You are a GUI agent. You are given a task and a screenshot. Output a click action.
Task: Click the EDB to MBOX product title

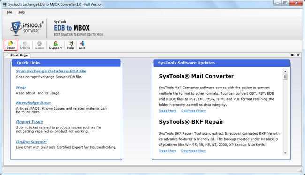click(x=72, y=28)
